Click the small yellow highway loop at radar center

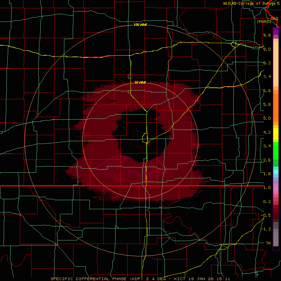[x=145, y=138]
